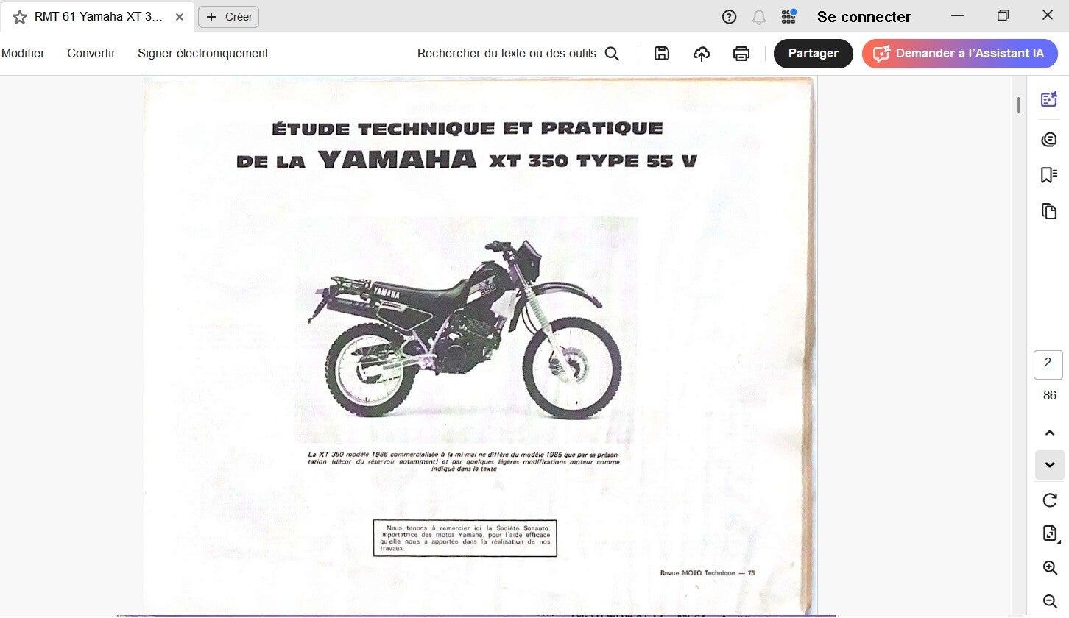Zoom in with the plus magnifier
The image size is (1069, 618).
(1051, 568)
